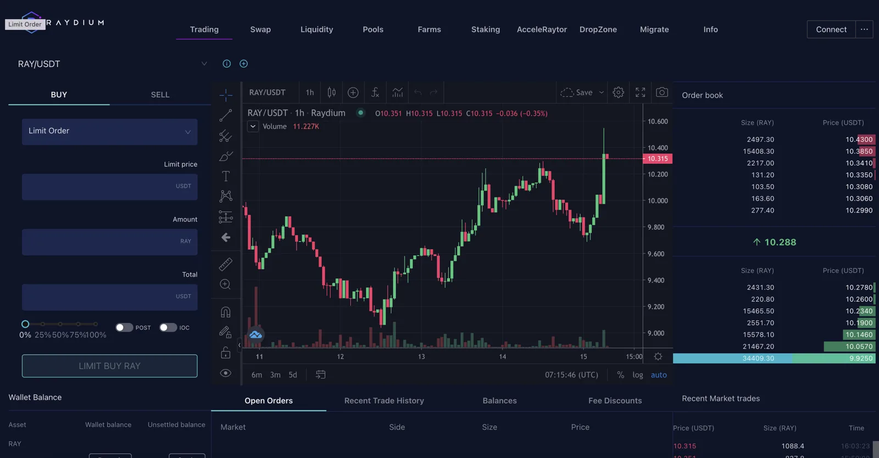
Task: Switch to the BUY tab
Action: tap(59, 94)
